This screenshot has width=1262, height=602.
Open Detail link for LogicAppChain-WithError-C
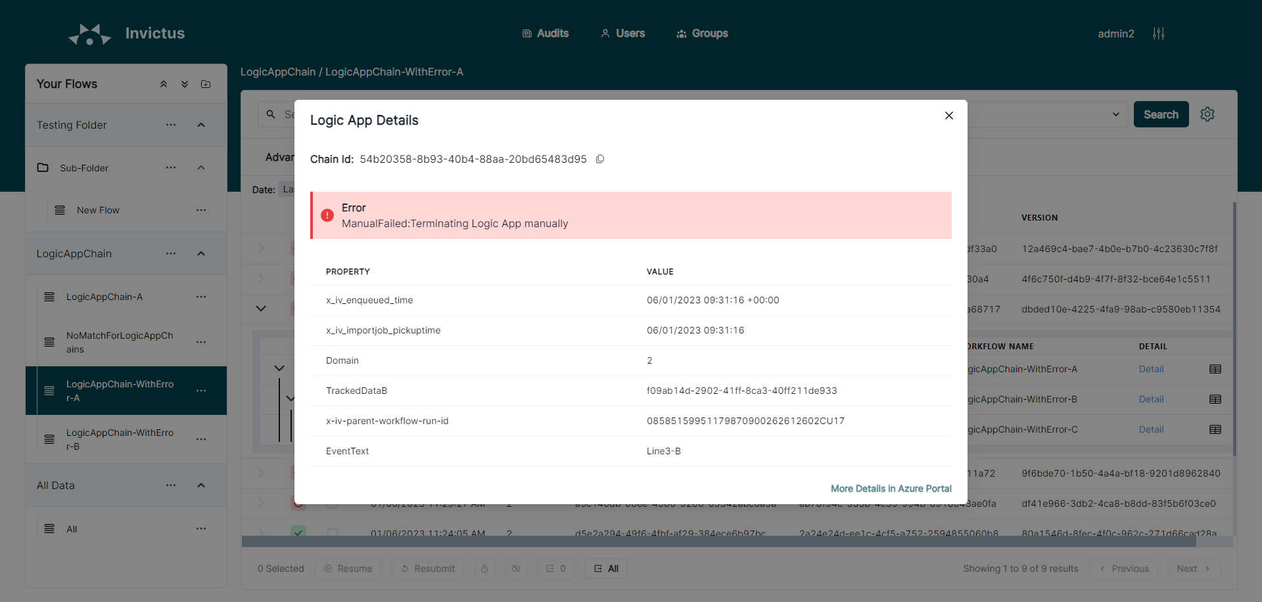coord(1151,429)
